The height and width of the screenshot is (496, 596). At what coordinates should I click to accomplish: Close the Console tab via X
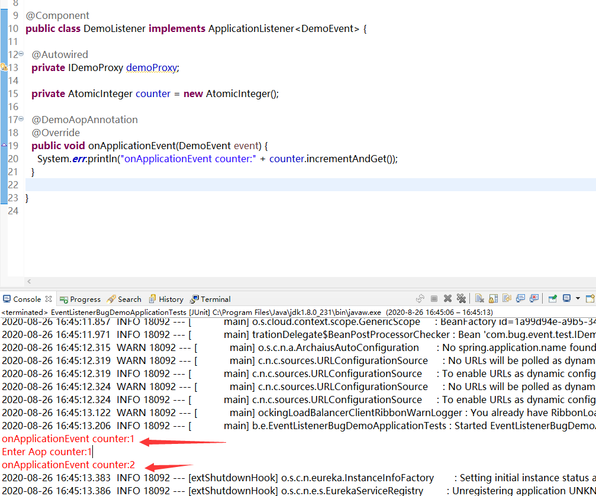[x=49, y=299]
